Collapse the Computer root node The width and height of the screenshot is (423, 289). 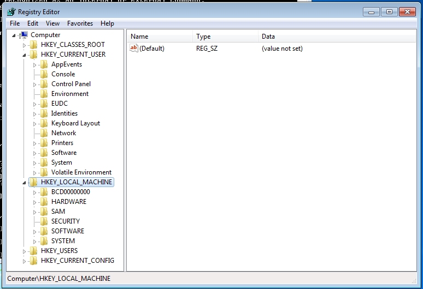pyautogui.click(x=14, y=35)
